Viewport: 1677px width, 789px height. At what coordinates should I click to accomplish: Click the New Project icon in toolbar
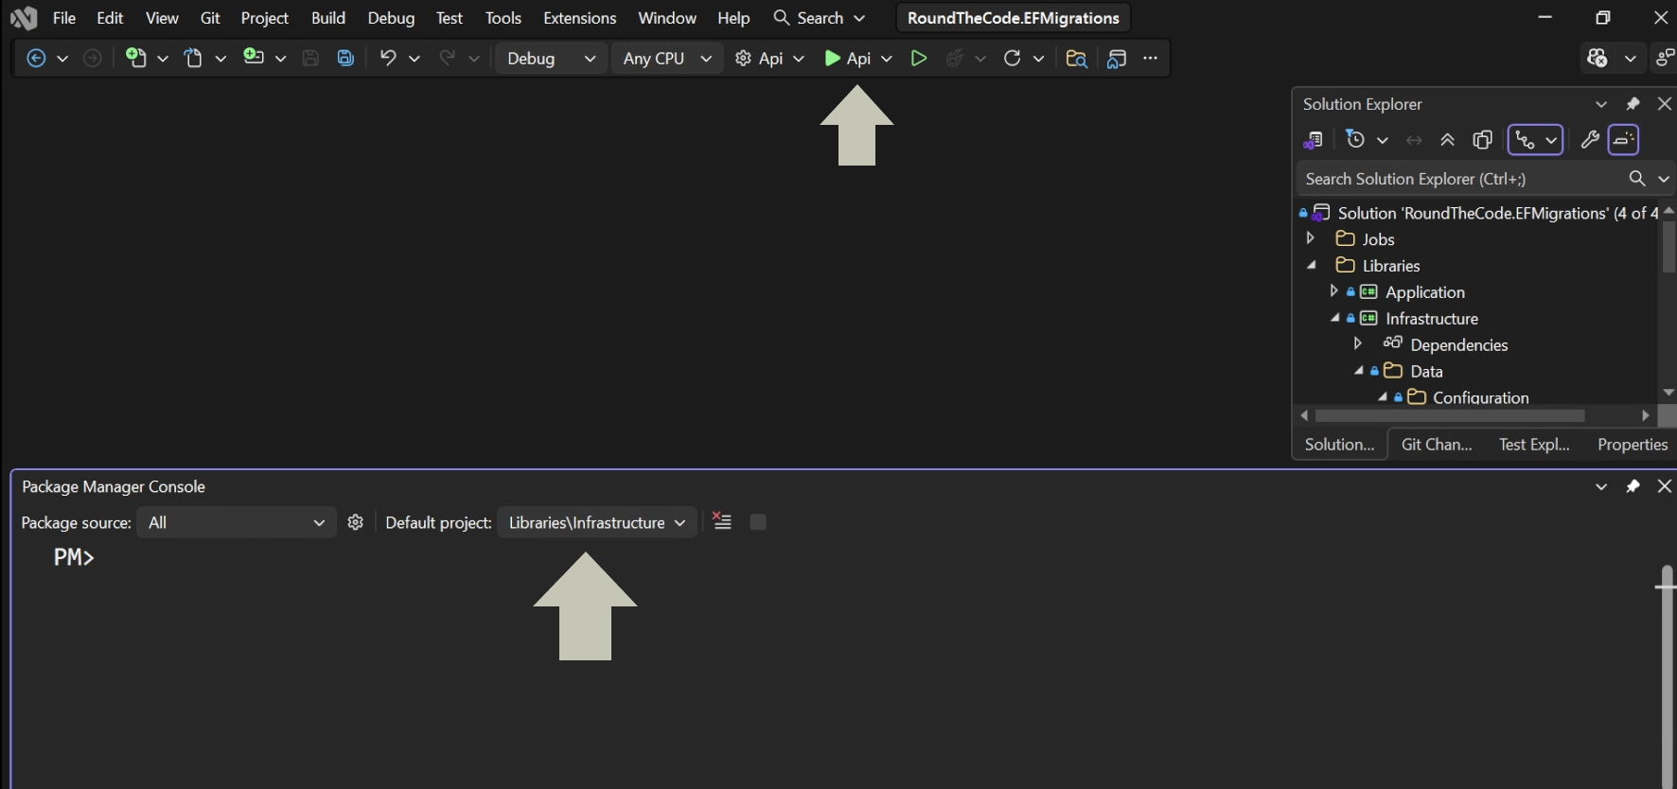136,58
